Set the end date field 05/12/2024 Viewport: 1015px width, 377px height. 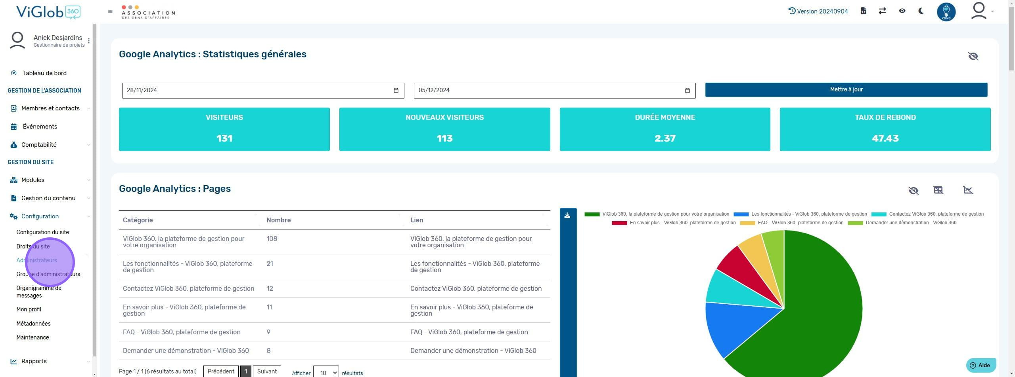[554, 91]
